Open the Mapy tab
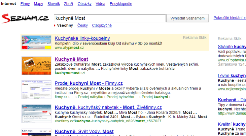 (38, 4)
